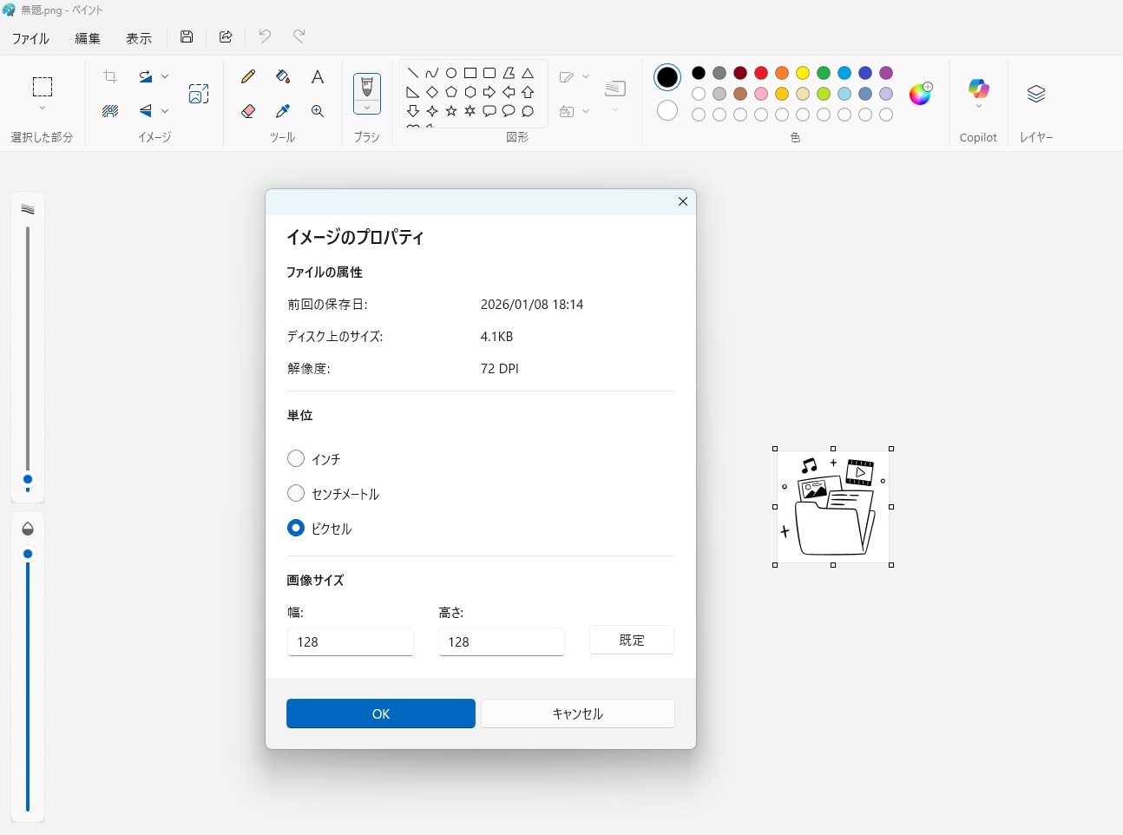Click the キャンセル button
Viewport: 1123px width, 835px height.
click(578, 713)
